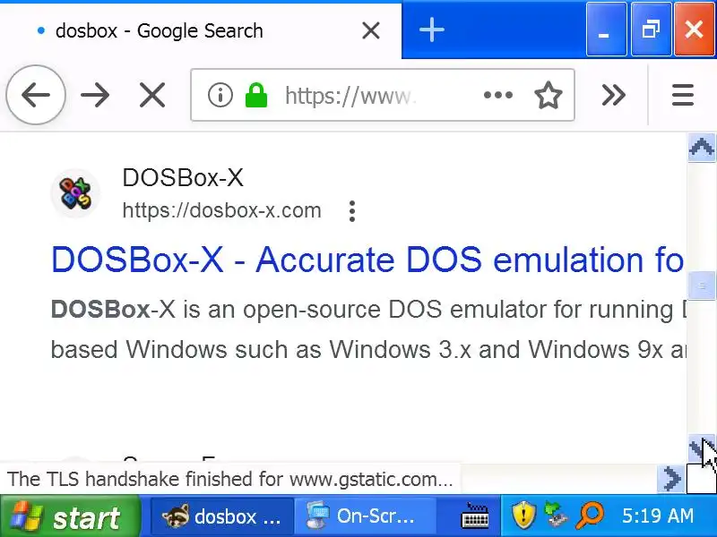717x537 pixels.
Task: Click the TLS handshake status bar message
Action: tap(230, 479)
